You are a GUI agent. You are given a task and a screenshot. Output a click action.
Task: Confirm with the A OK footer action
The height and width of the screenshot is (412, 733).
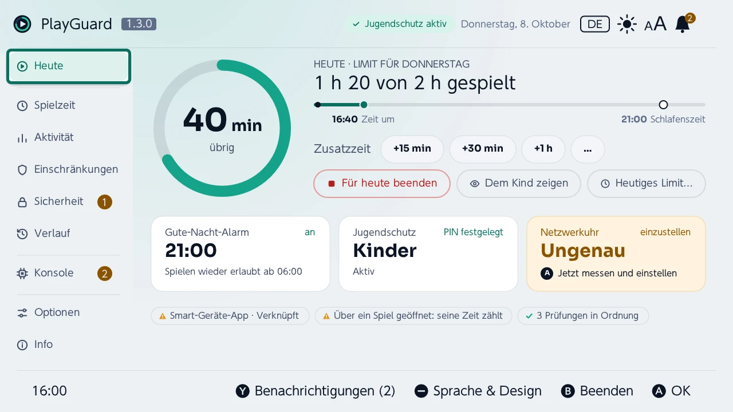coord(672,391)
